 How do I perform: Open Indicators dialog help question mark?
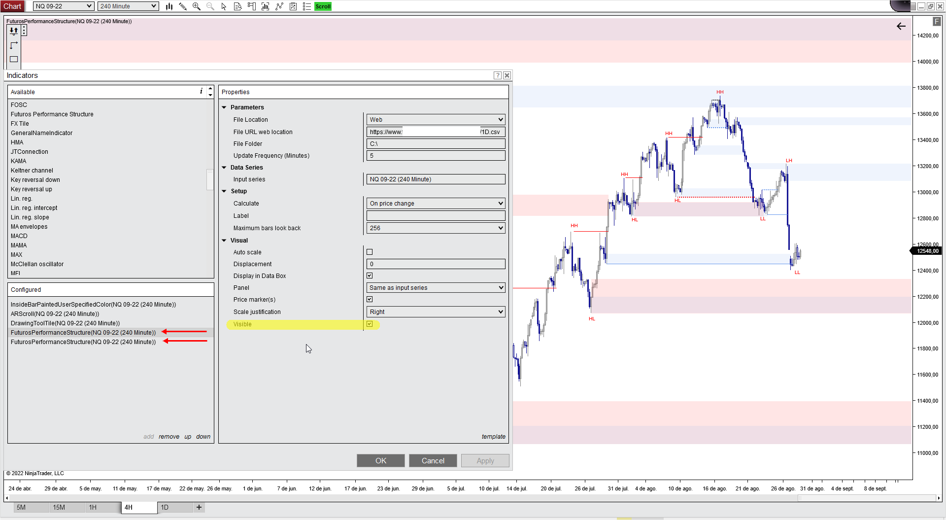[x=498, y=75]
